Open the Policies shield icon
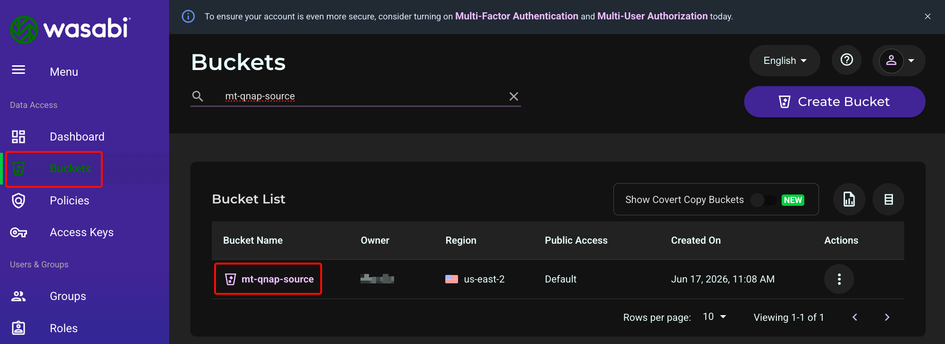 point(18,201)
